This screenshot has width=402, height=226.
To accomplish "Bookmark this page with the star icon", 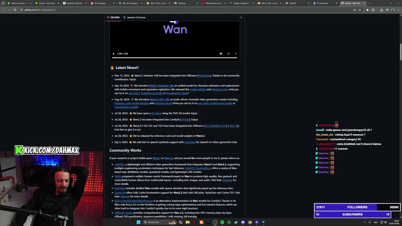I will click(x=360, y=10).
